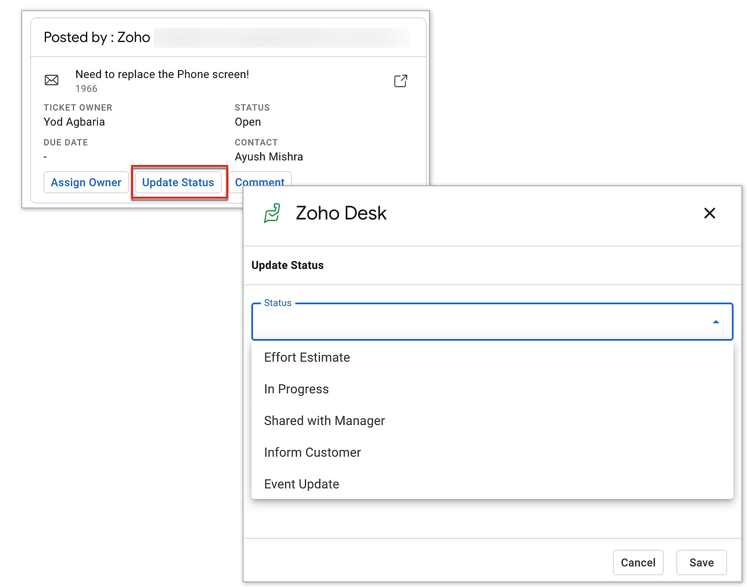Choose In Progress from status list

[296, 389]
